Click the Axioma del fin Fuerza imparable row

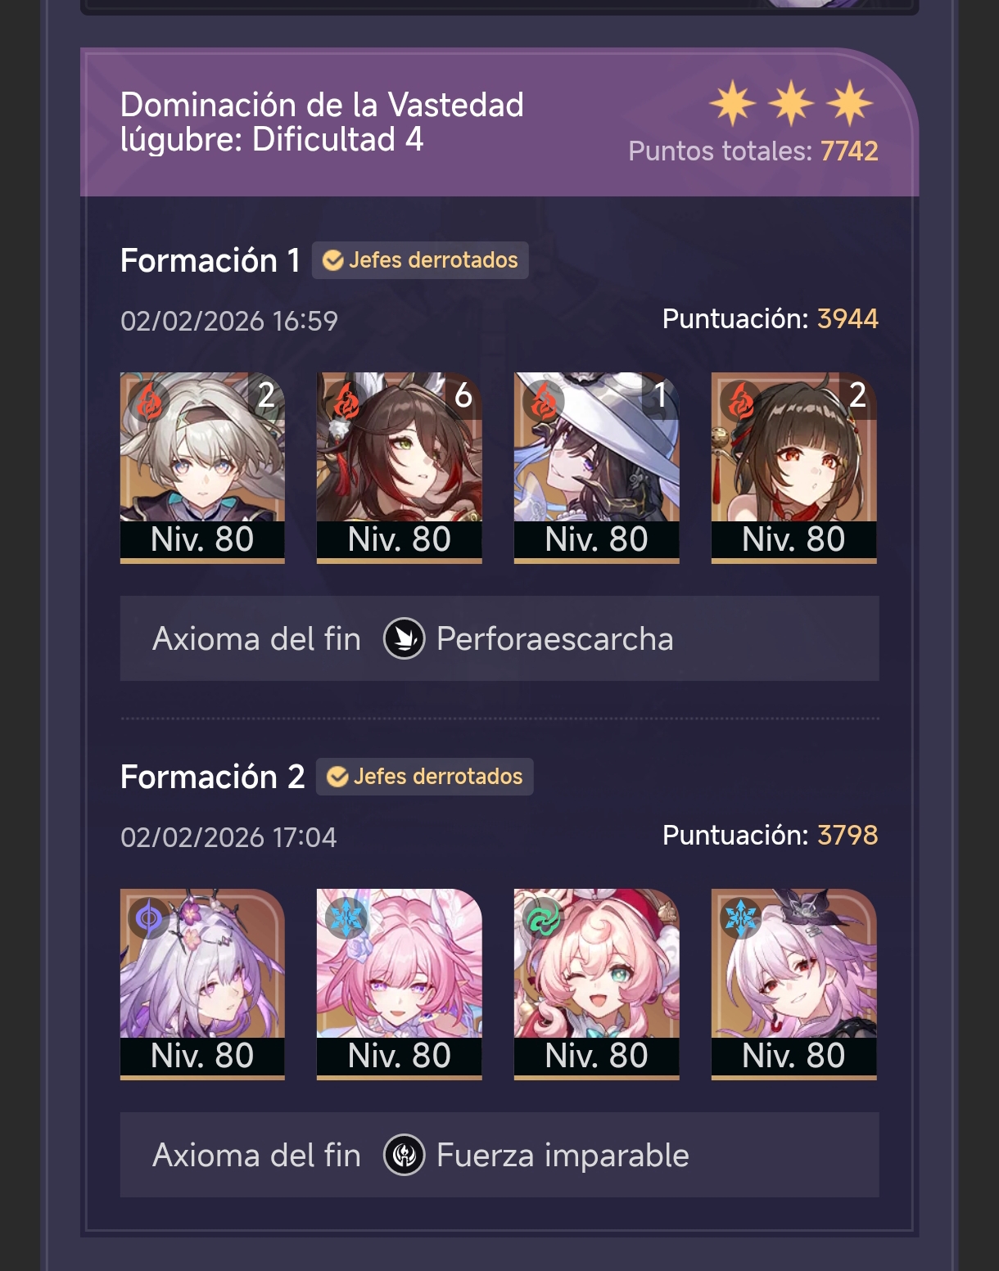[x=499, y=1155]
